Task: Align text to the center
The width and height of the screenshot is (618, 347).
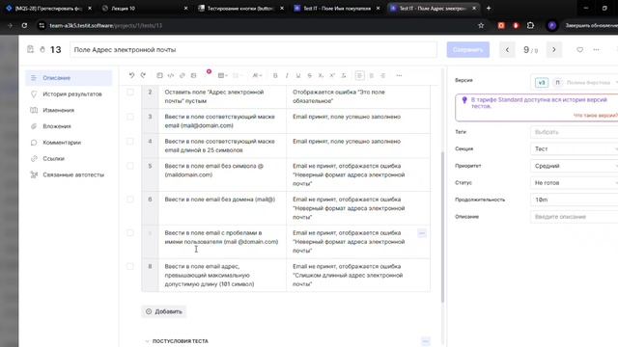Action: point(371,75)
